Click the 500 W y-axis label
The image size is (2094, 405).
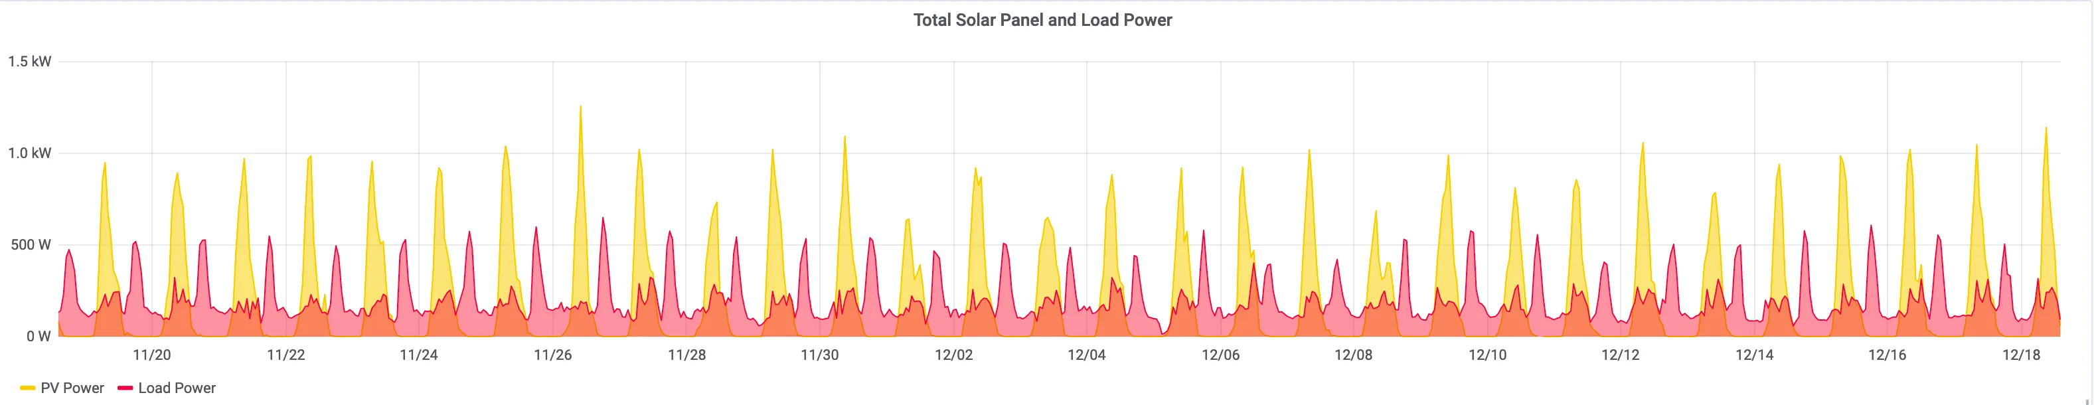pyautogui.click(x=32, y=245)
